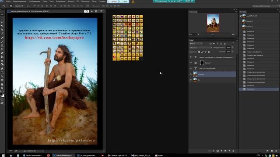Open the Edit menu
The height and width of the screenshot is (157, 280).
point(19,1)
